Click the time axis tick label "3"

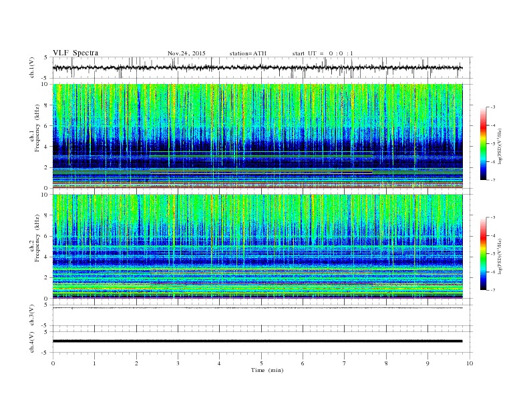(178, 363)
